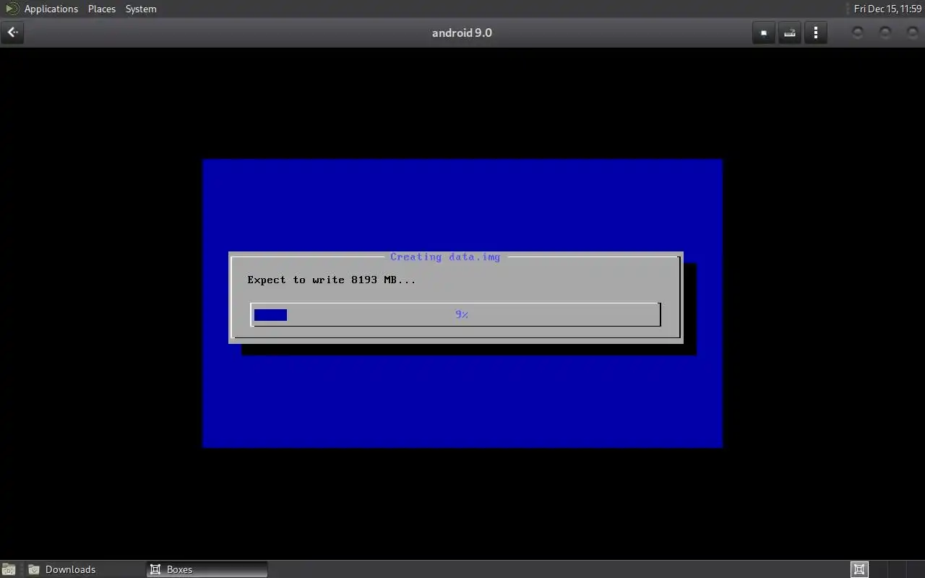Open the Applications menu
Image resolution: width=925 pixels, height=578 pixels.
tap(51, 9)
